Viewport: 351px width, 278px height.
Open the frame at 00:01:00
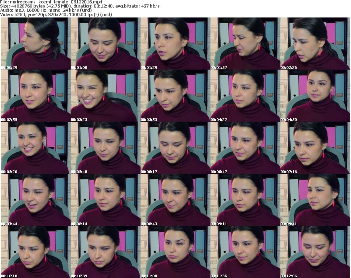[106, 44]
